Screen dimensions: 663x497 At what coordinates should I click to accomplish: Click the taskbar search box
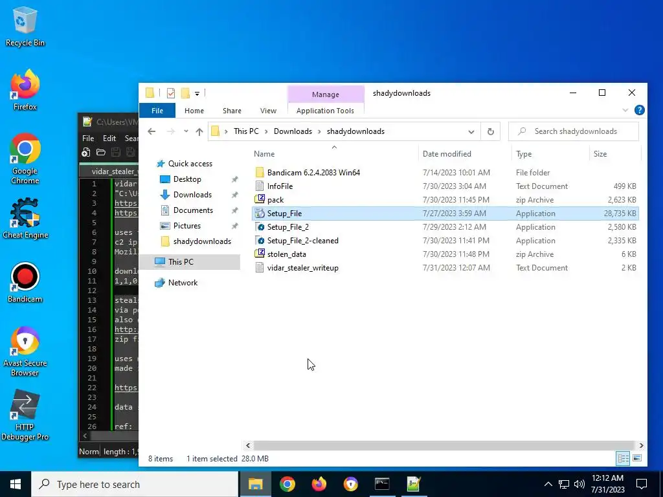point(135,484)
